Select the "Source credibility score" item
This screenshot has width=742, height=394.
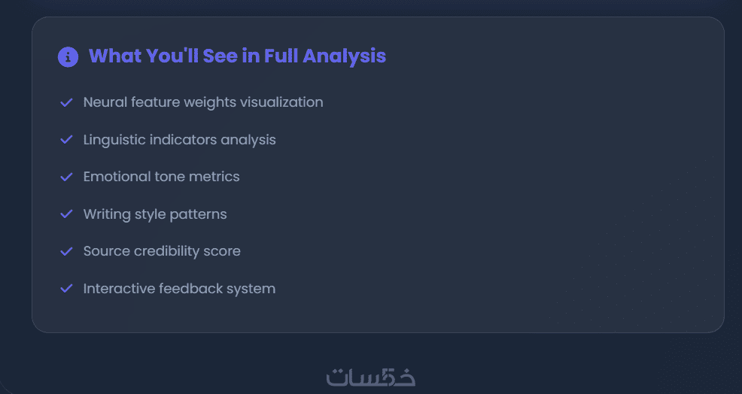[x=162, y=251]
